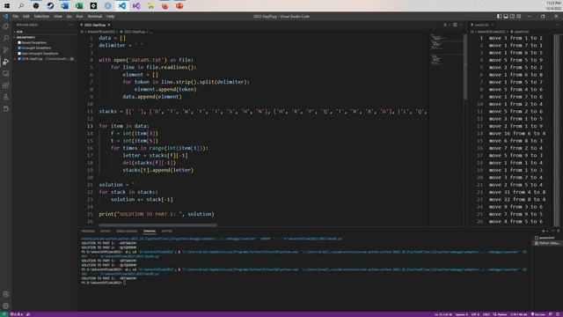Open the Testing flask icon

[x=6, y=97]
